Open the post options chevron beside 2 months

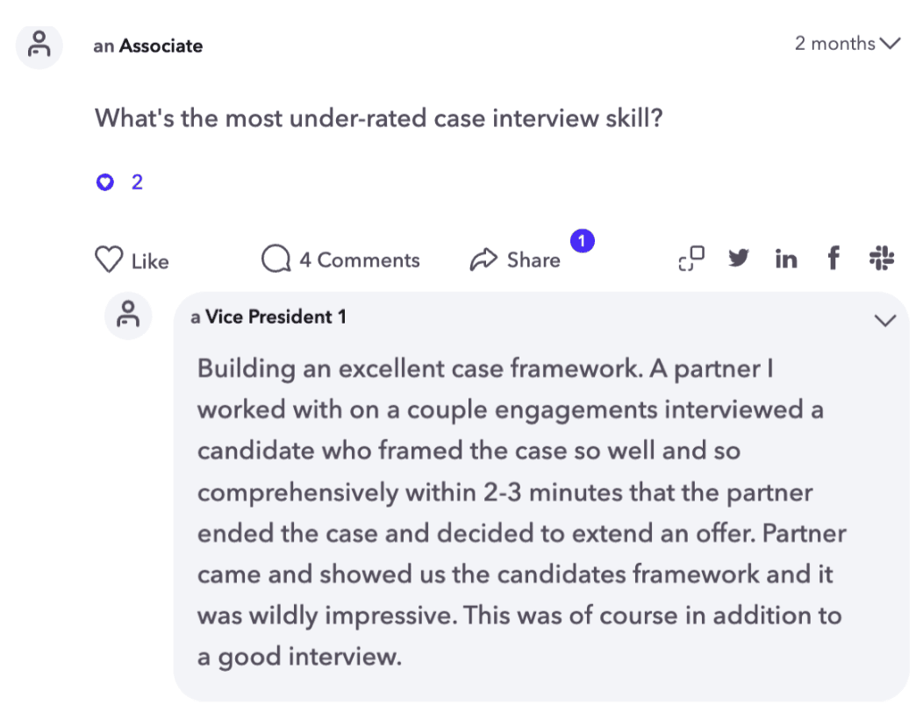tap(890, 44)
